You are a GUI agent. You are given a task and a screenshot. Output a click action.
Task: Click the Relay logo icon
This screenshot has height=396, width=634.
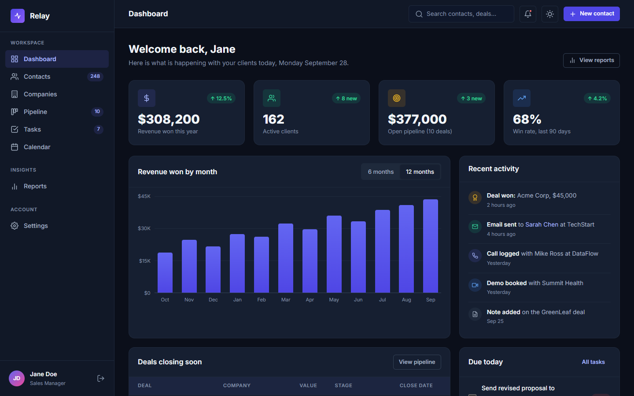[x=18, y=16]
